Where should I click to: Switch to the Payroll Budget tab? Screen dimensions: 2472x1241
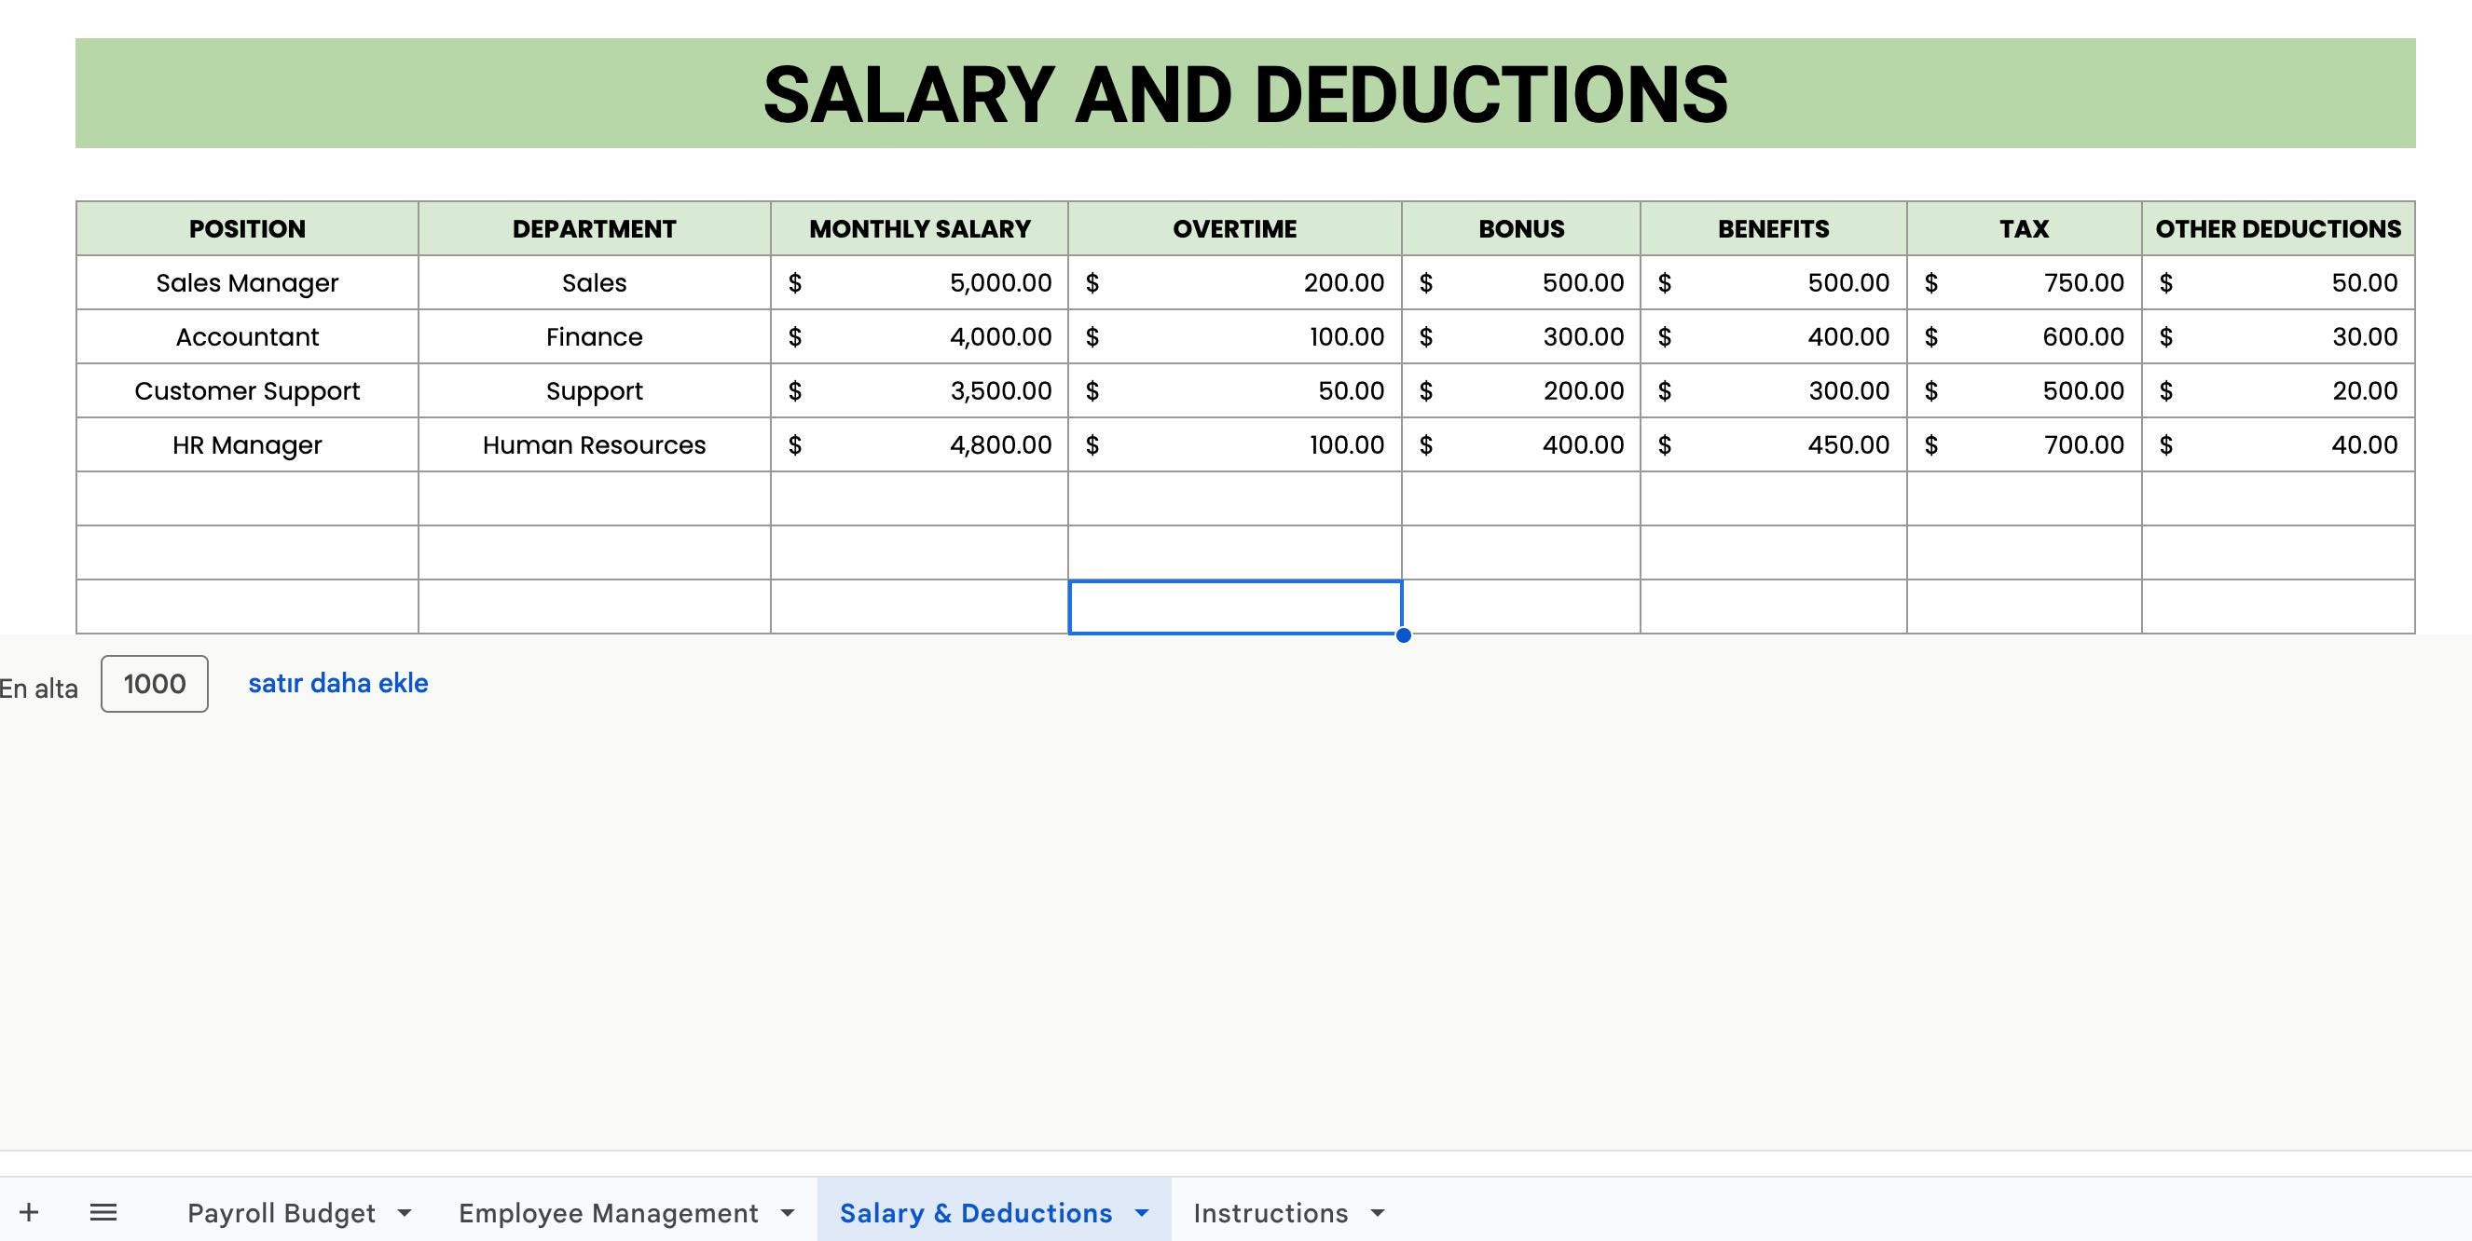click(x=282, y=1211)
